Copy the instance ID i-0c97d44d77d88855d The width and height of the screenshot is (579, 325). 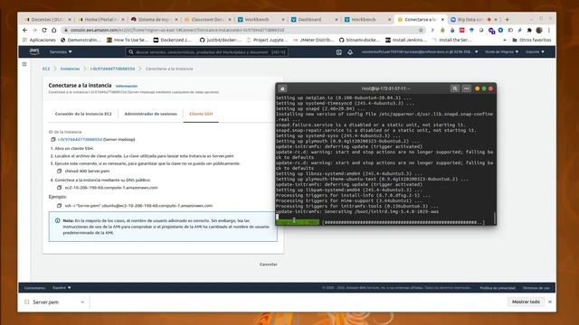pos(53,140)
